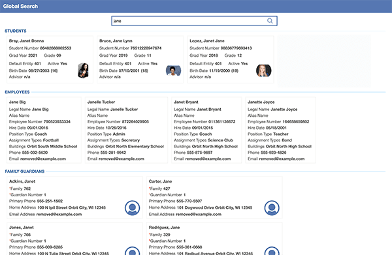Select the Lopez, Janet Jane student card

[231, 59]
